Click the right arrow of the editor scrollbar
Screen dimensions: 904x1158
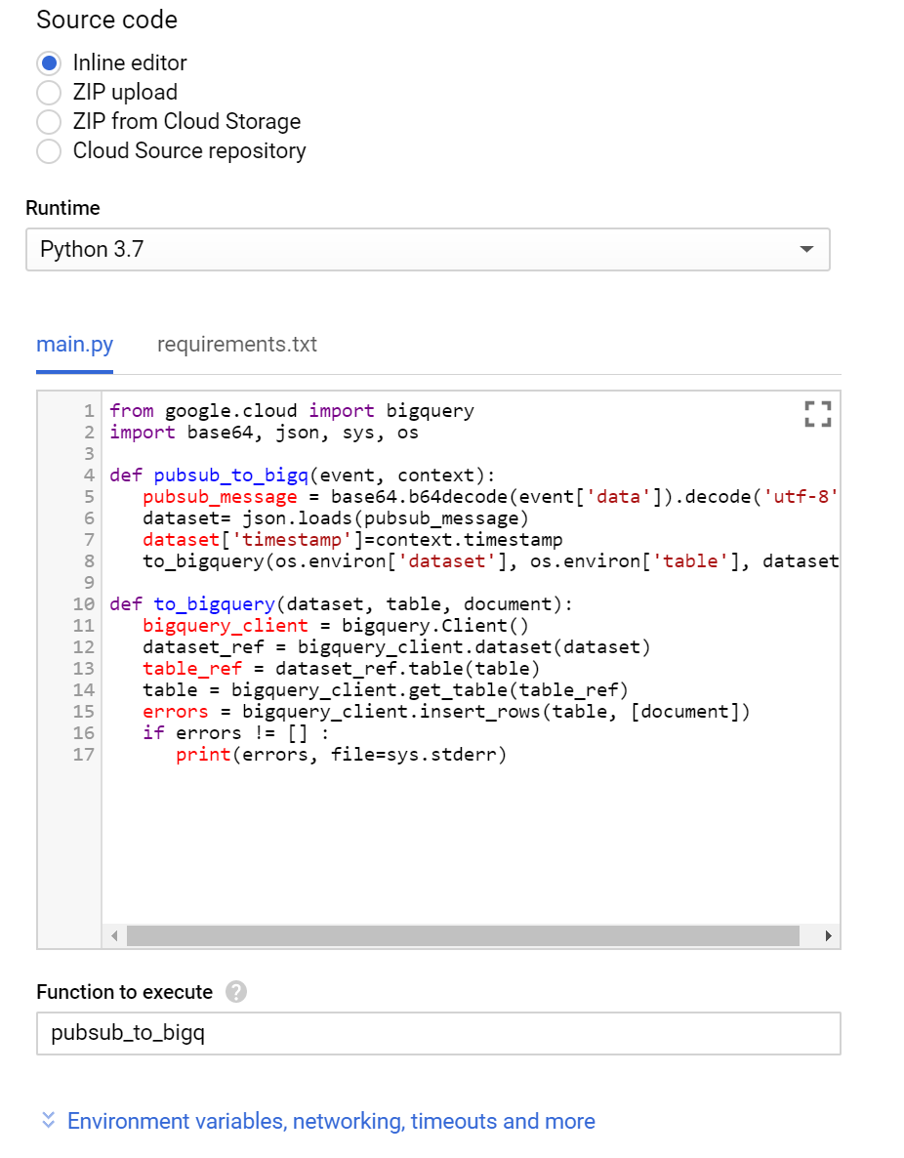pos(829,935)
